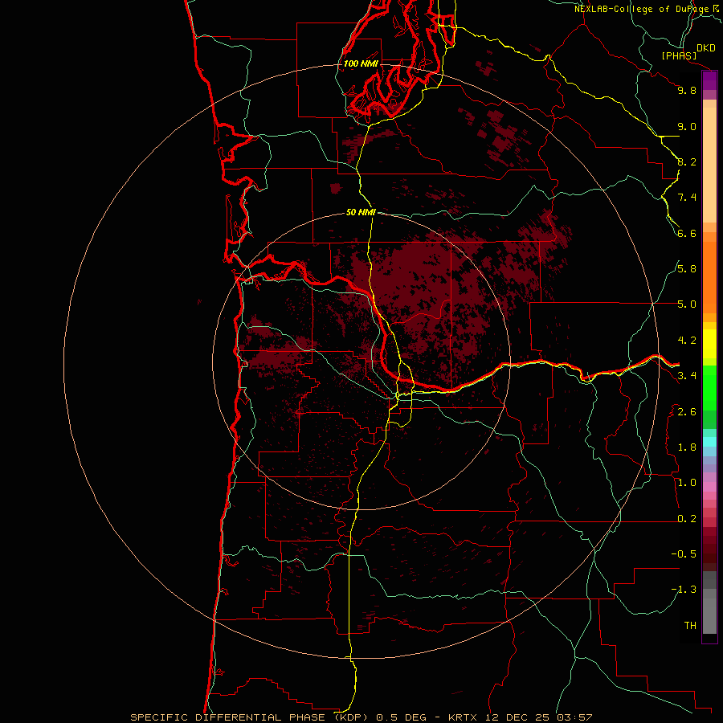Click the "100 NMI" range ring label
723x723 pixels.
[361, 63]
